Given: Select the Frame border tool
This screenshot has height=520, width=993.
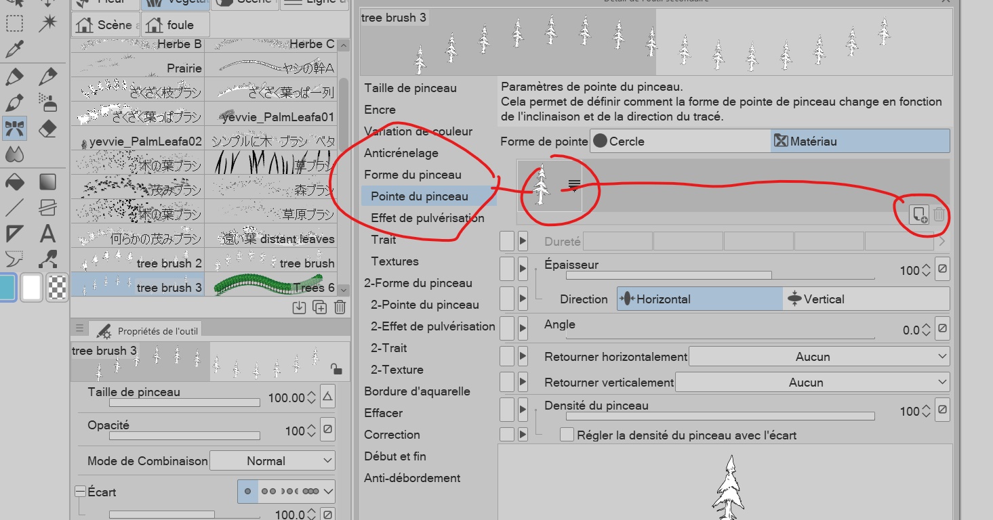Looking at the screenshot, I should pos(47,207).
